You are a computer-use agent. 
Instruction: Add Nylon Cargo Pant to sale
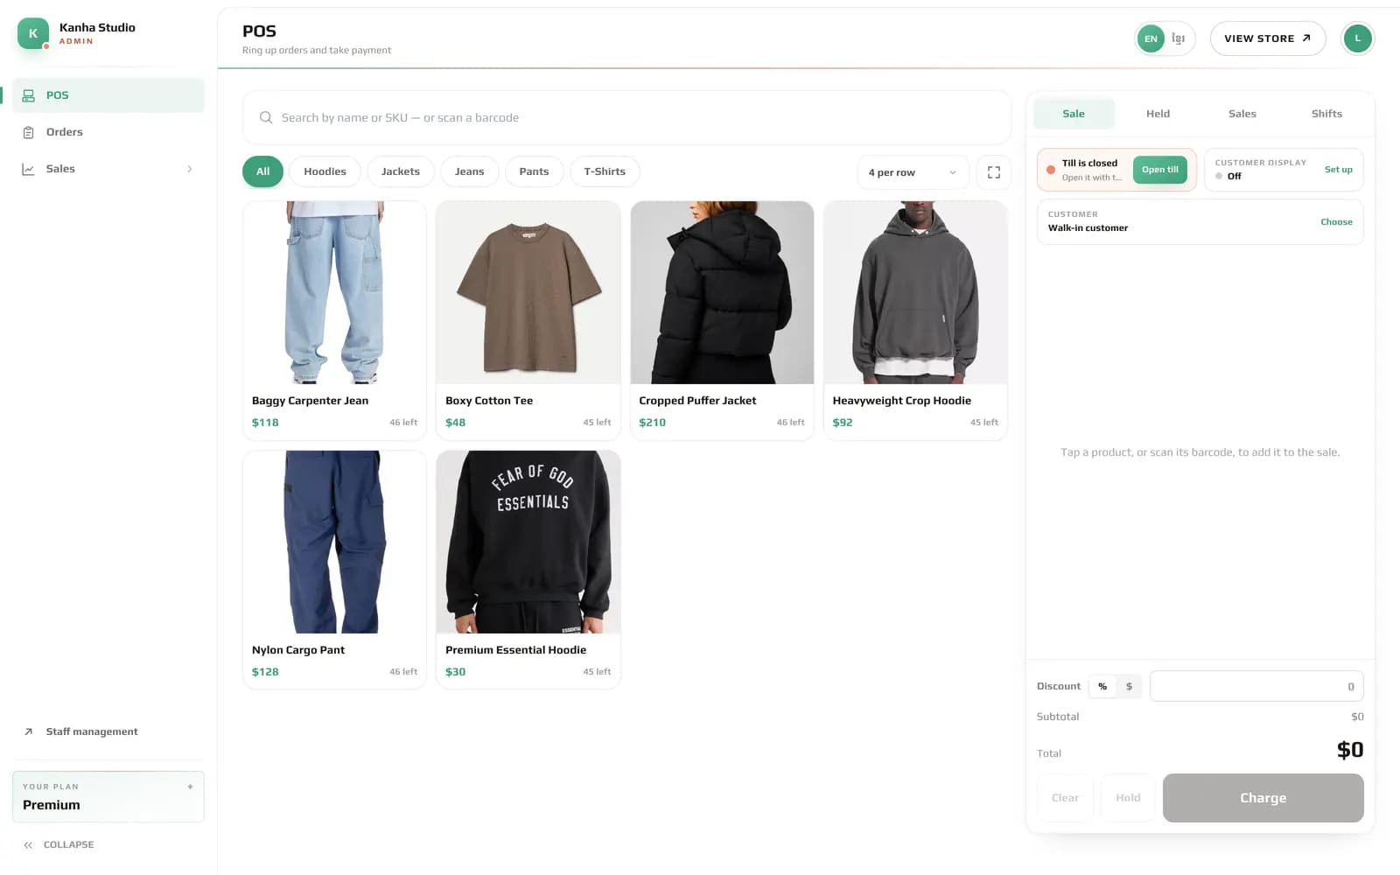point(334,570)
